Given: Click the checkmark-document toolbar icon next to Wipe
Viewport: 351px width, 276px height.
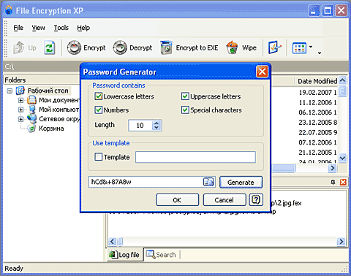Looking at the screenshot, I should 274,47.
